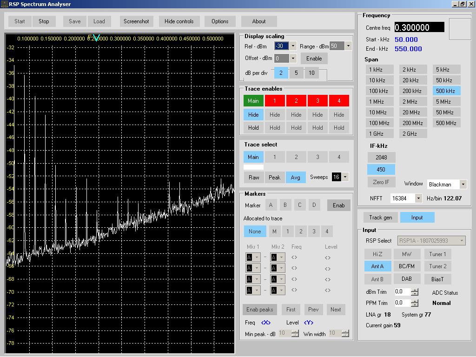Click the markers Enab button
The height and width of the screenshot is (357, 476).
(x=339, y=205)
